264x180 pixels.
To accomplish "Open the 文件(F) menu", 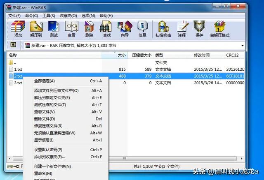I will pyautogui.click(x=14, y=16).
